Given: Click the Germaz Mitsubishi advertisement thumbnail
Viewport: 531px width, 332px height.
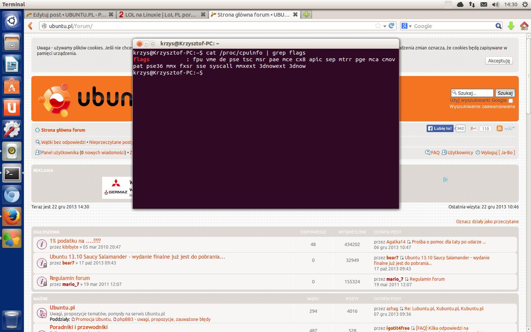Looking at the screenshot, I should [x=117, y=187].
